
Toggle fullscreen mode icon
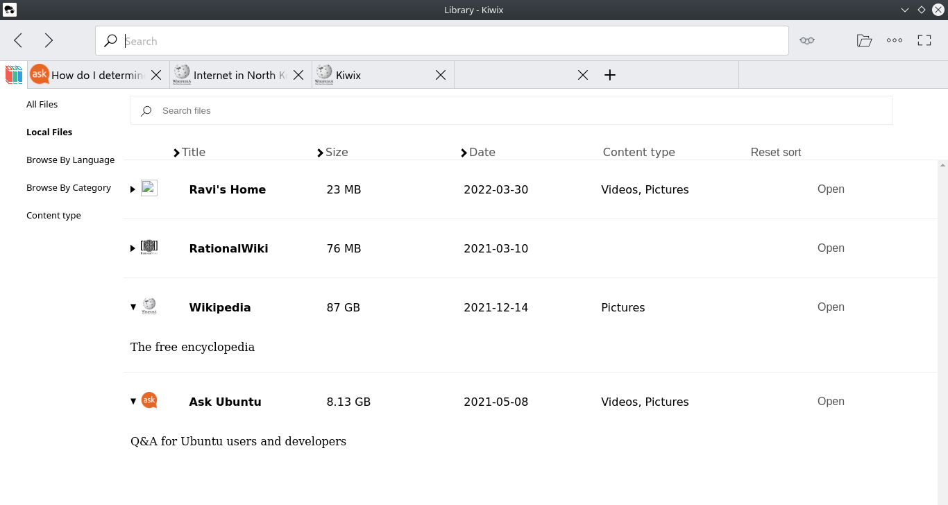[x=924, y=40]
